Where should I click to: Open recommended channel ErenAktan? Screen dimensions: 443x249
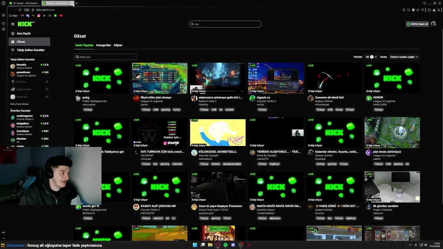pos(29,132)
